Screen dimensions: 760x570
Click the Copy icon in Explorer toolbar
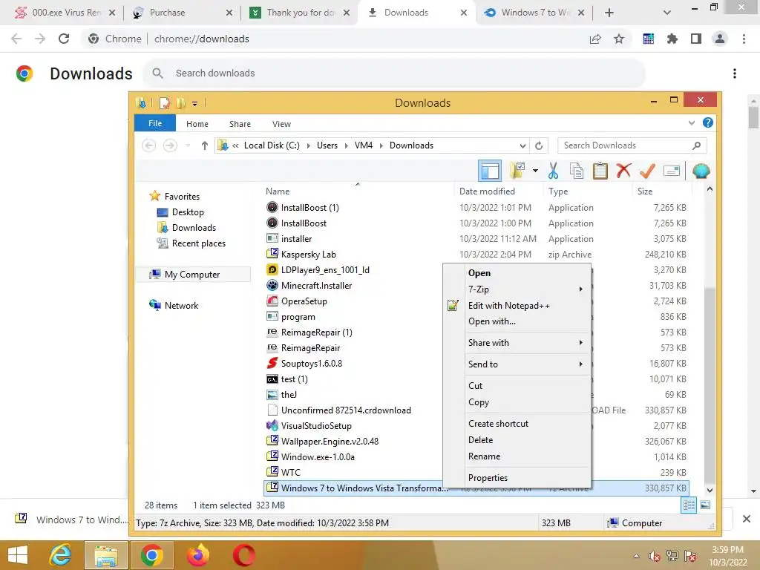[x=577, y=171]
